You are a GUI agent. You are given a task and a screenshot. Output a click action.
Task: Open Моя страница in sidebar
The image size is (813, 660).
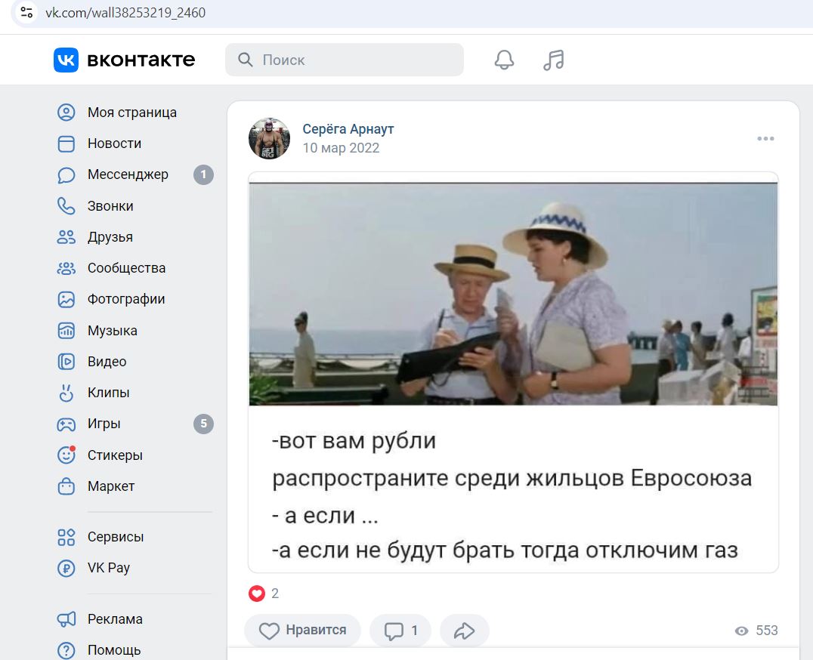(132, 113)
